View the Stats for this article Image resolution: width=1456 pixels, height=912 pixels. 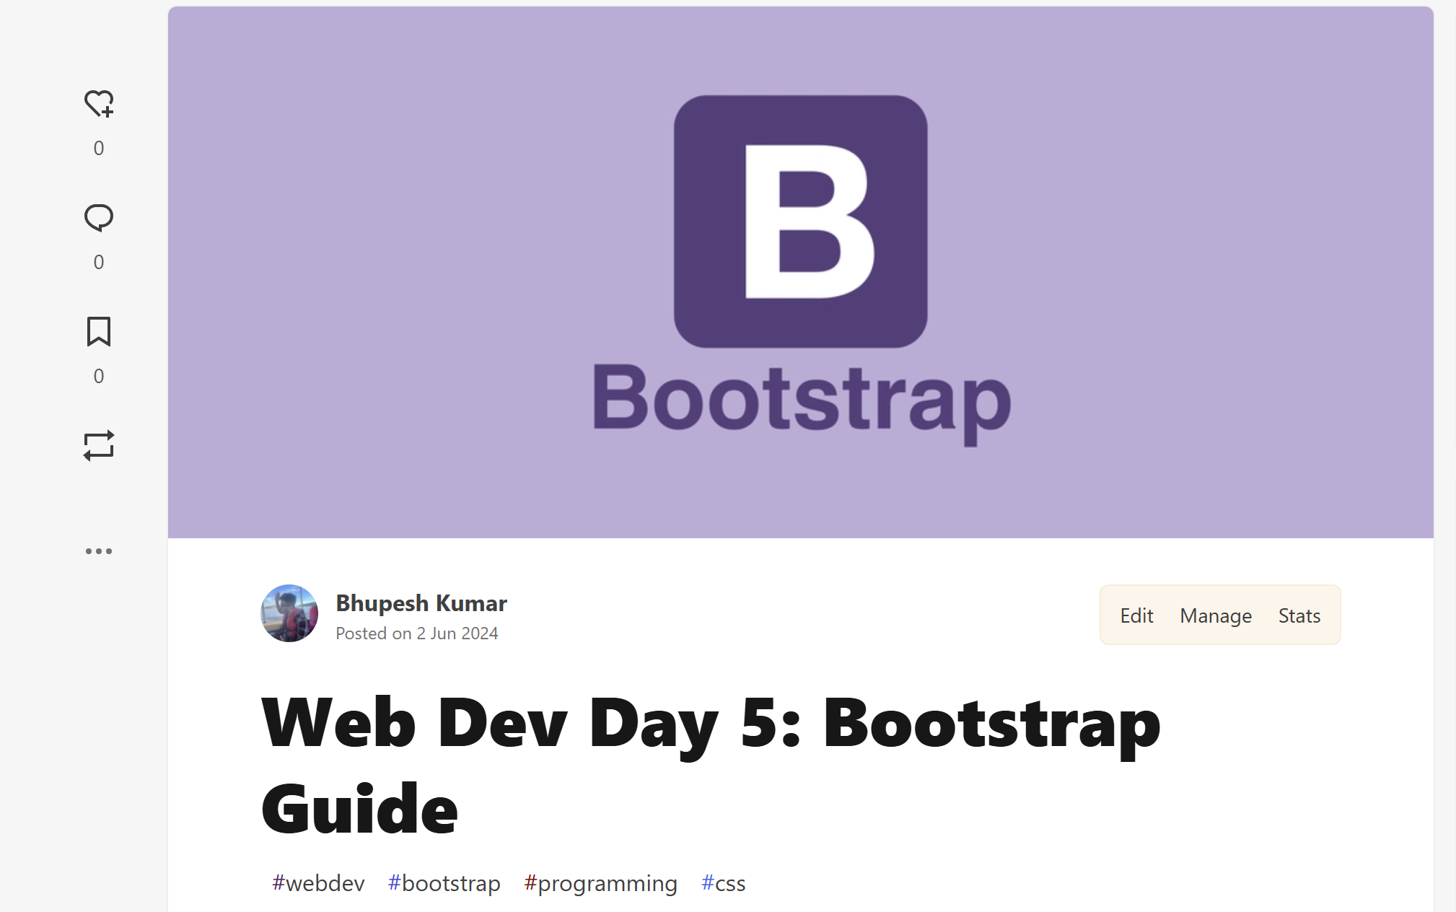coord(1298,615)
